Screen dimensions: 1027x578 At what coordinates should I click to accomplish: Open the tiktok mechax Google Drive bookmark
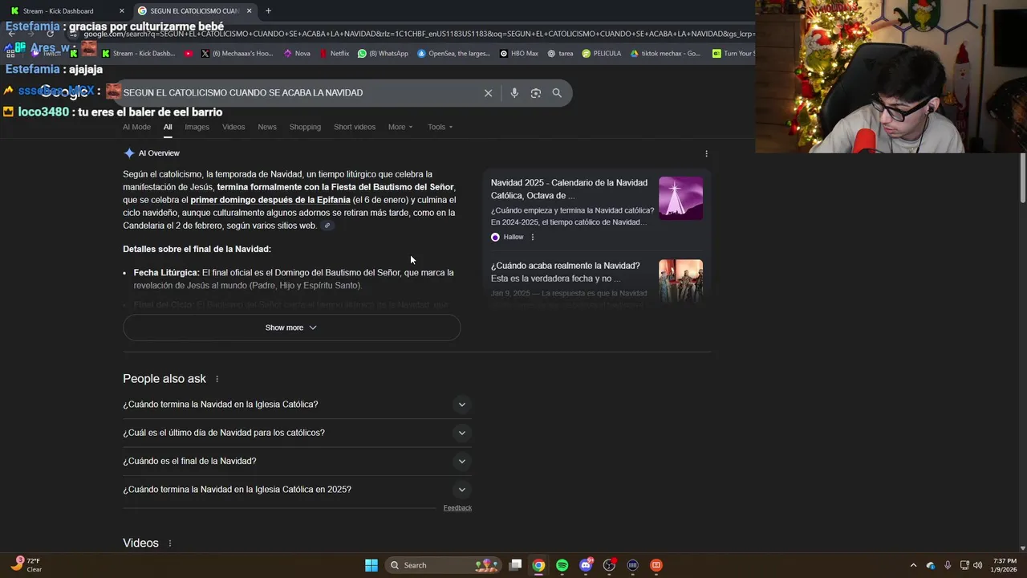665,54
